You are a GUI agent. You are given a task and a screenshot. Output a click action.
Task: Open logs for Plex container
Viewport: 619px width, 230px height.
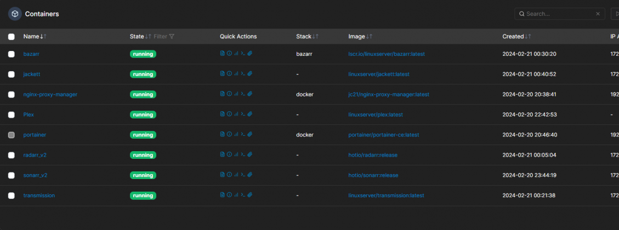coord(222,114)
